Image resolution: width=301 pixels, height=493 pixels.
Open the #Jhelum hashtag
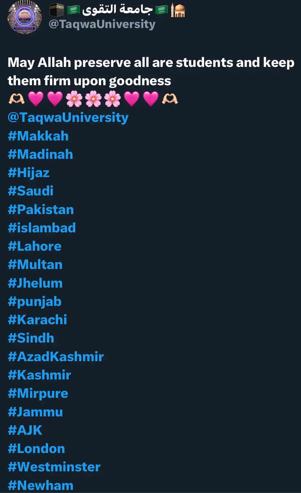(x=35, y=283)
